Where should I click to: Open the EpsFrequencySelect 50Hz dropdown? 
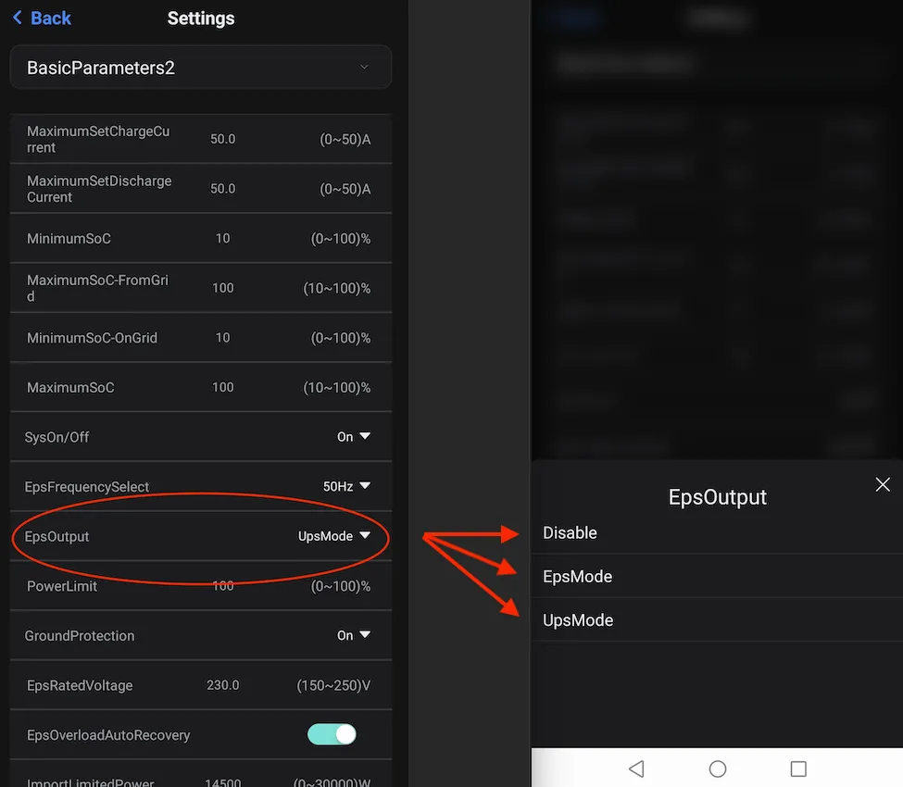pyautogui.click(x=346, y=486)
